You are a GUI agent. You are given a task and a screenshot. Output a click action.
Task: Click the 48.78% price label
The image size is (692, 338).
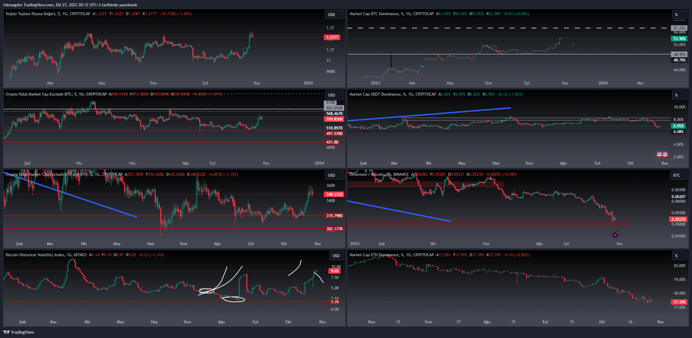click(x=679, y=59)
